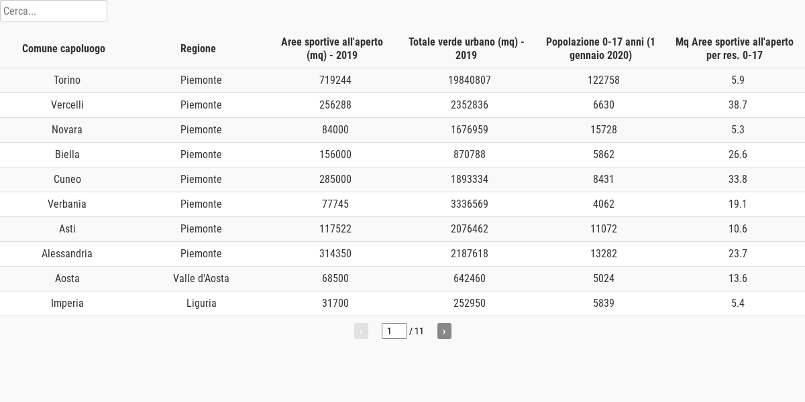Sort by Regione column header
Viewport: 805px width, 402px height.
click(198, 48)
